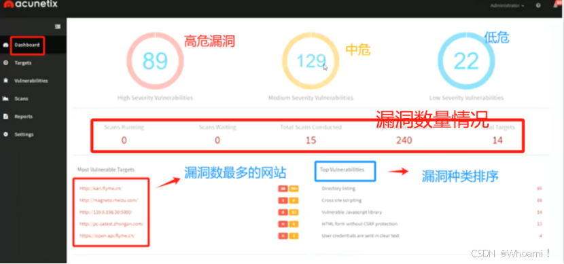This screenshot has width=564, height=264.
Task: Click the Reports document icon in sidebar
Action: click(x=5, y=116)
